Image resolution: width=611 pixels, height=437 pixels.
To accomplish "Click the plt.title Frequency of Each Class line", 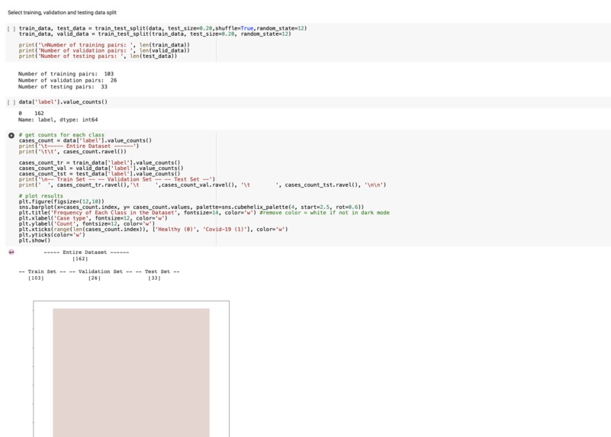I will 204,213.
